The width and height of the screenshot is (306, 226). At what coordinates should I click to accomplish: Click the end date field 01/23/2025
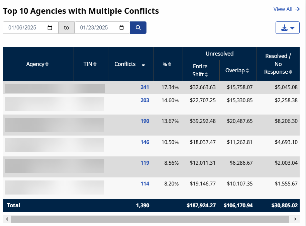click(97, 28)
